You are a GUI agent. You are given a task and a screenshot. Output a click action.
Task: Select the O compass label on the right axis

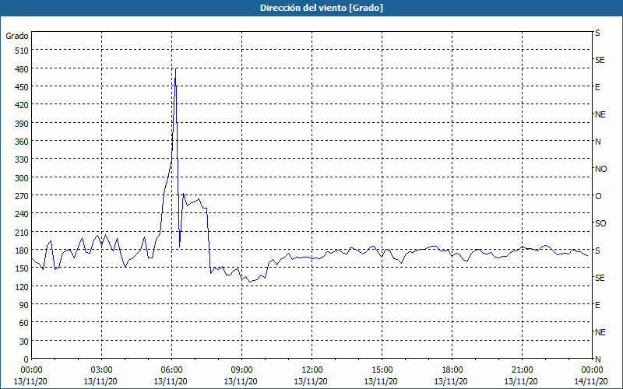(x=598, y=196)
